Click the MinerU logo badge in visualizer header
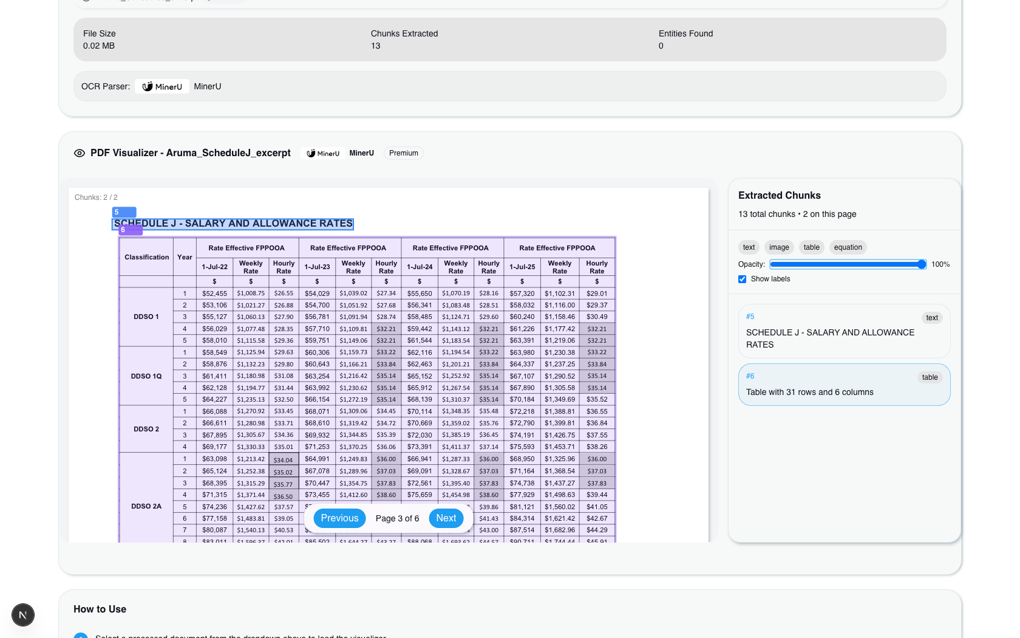This screenshot has width=1020, height=638. coord(323,154)
